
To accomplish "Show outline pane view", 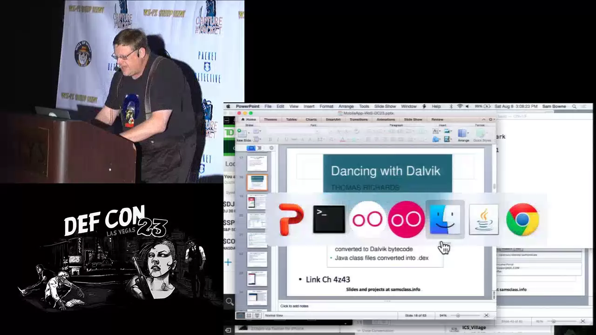I will (x=259, y=148).
